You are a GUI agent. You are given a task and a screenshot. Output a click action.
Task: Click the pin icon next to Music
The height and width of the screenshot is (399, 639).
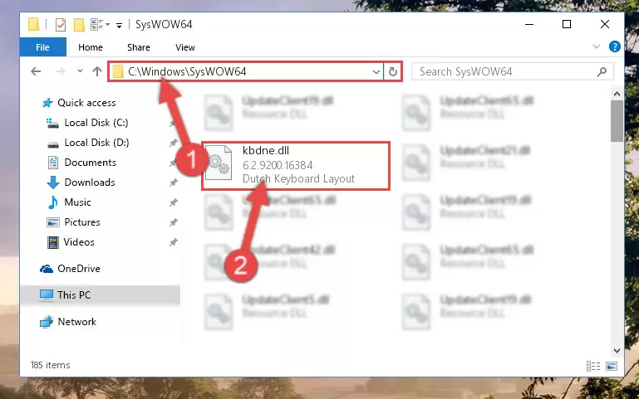(x=174, y=202)
